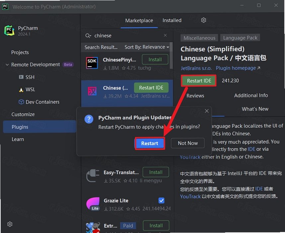
Task: Open the plugin settings gear icon
Action: (204, 20)
